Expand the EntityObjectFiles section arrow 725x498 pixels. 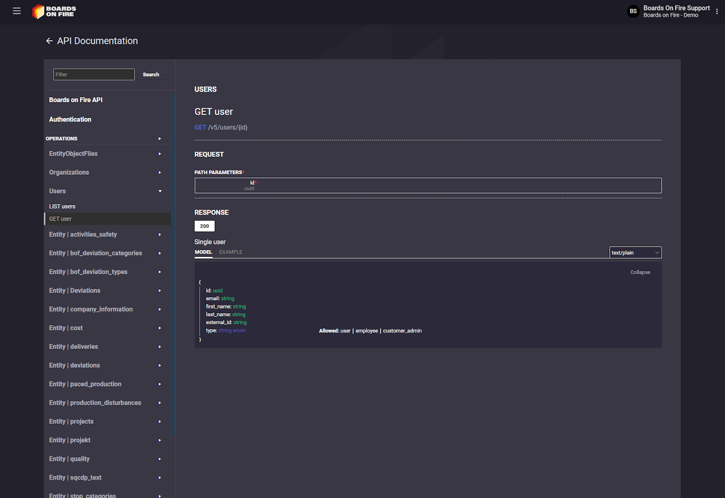point(160,154)
